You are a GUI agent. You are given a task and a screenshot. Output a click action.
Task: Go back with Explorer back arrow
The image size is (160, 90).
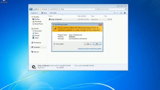coord(31,9)
